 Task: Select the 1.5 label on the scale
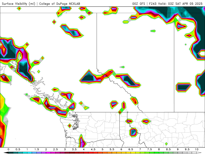click(37, 149)
